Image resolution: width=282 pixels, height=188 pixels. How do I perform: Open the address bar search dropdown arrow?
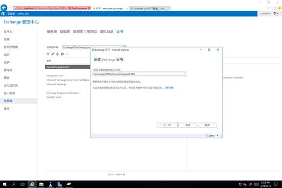(x=67, y=8)
